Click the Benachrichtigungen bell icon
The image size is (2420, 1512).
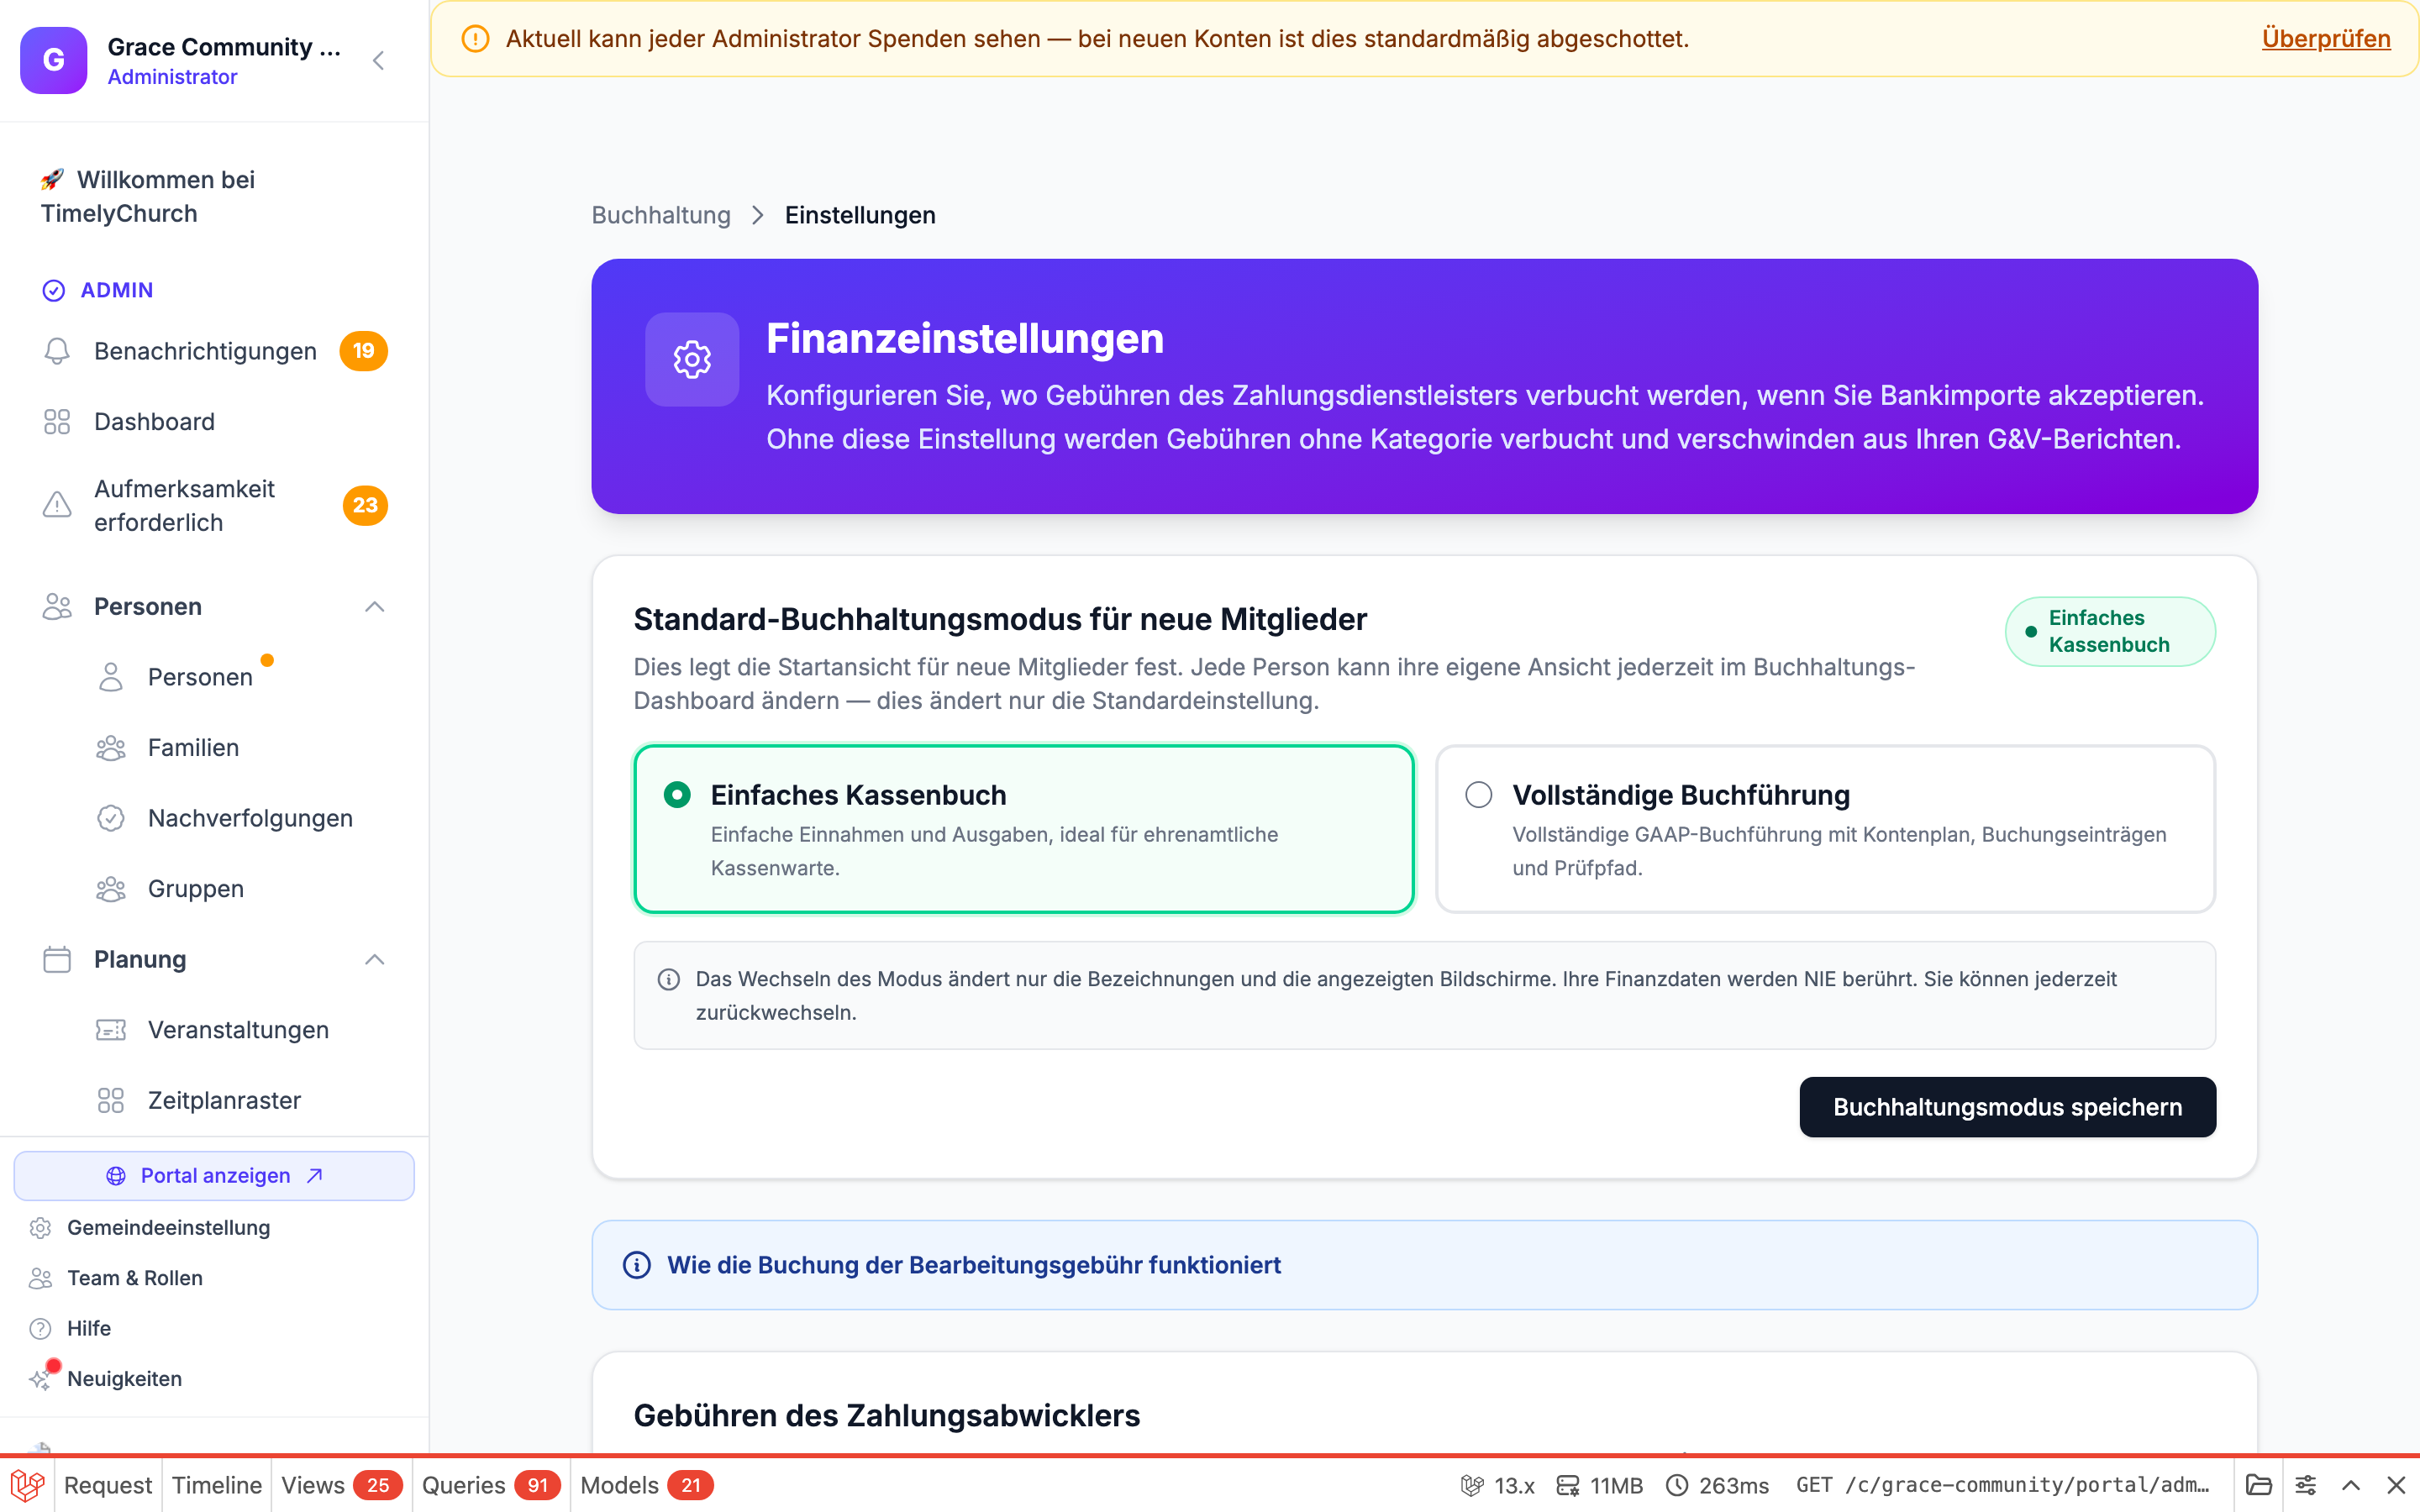coord(57,351)
